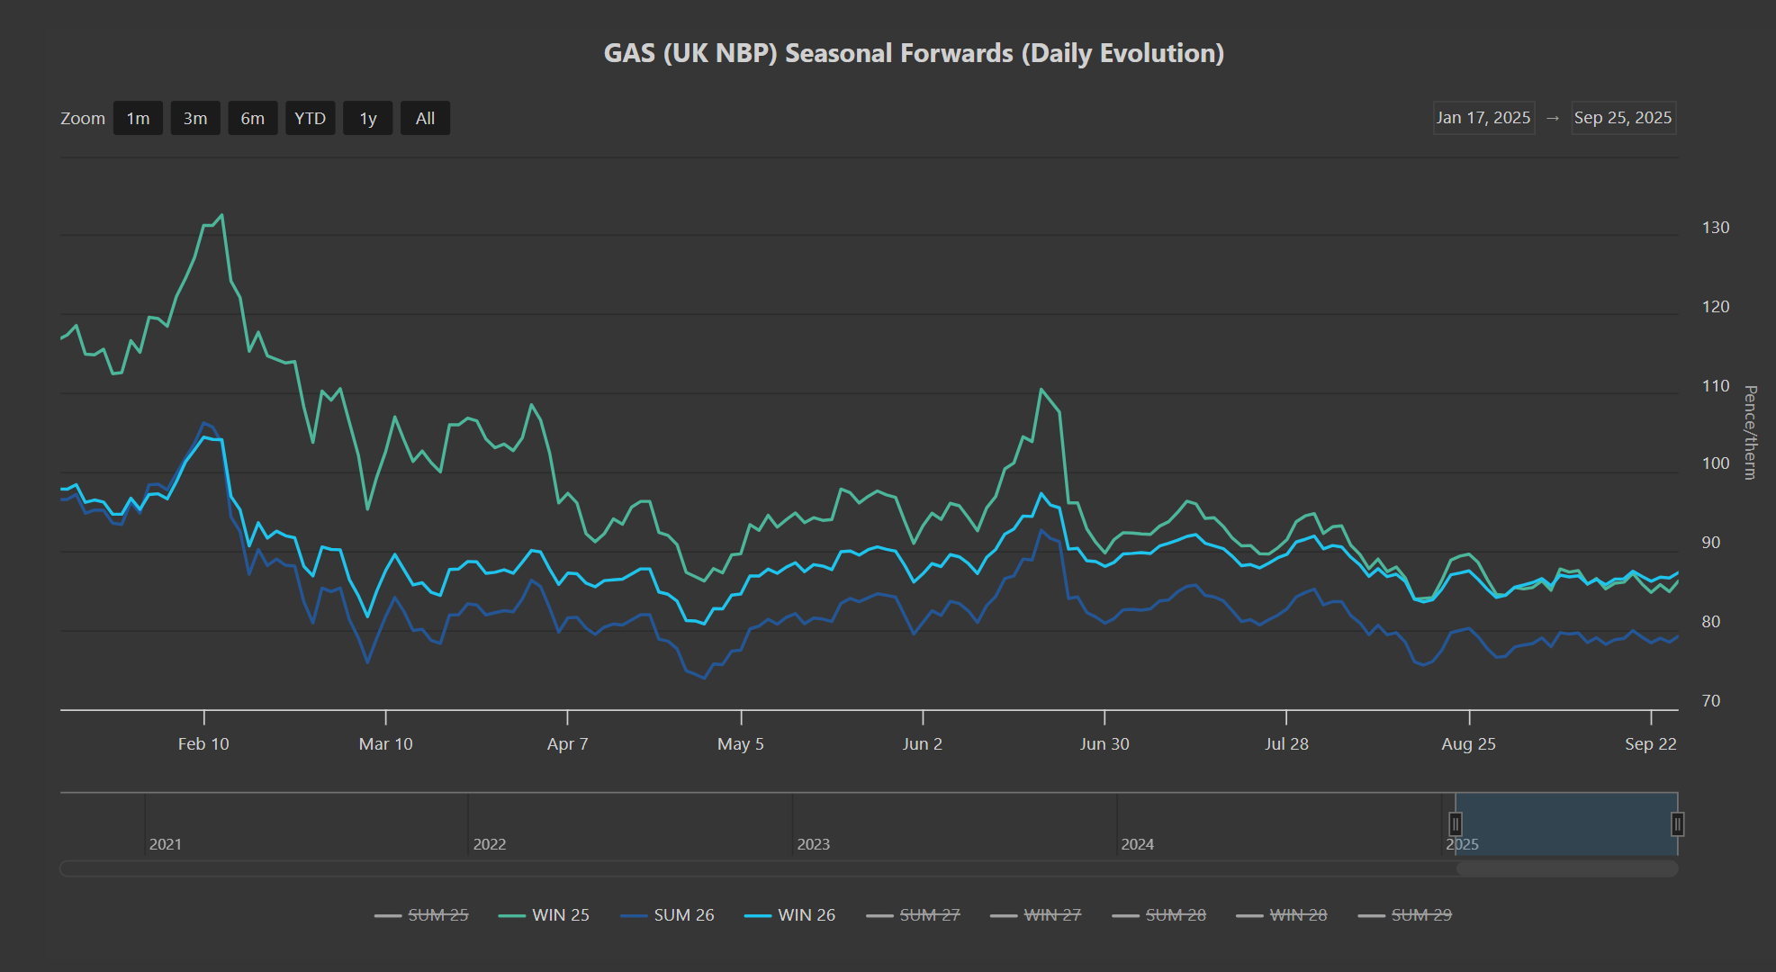
Task: Hide the WIN 26 line
Action: [x=806, y=915]
